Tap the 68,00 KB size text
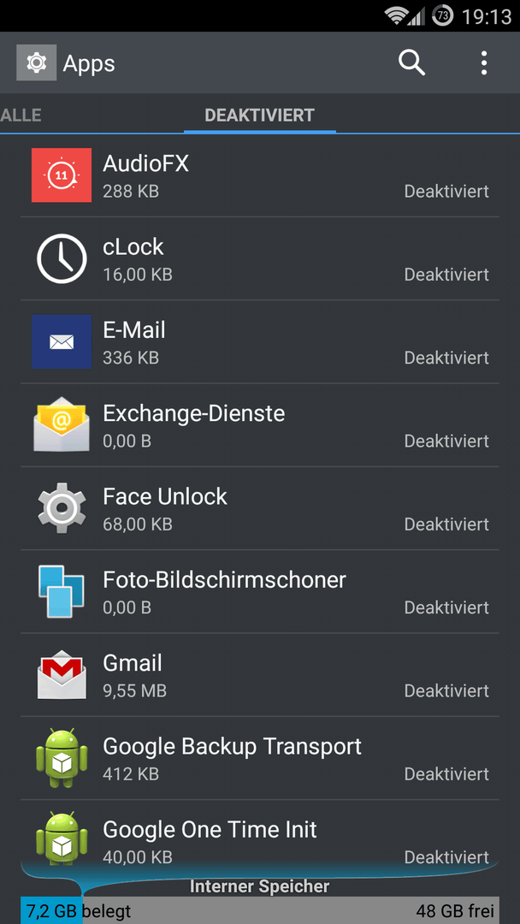 [x=138, y=524]
